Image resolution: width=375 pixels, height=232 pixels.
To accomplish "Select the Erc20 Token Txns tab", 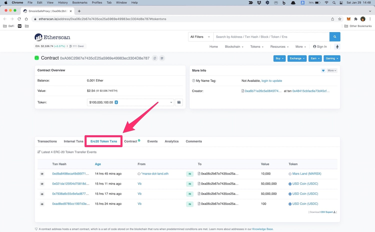I will pyautogui.click(x=103, y=141).
